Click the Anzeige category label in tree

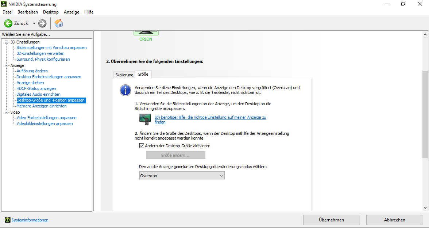click(17, 65)
